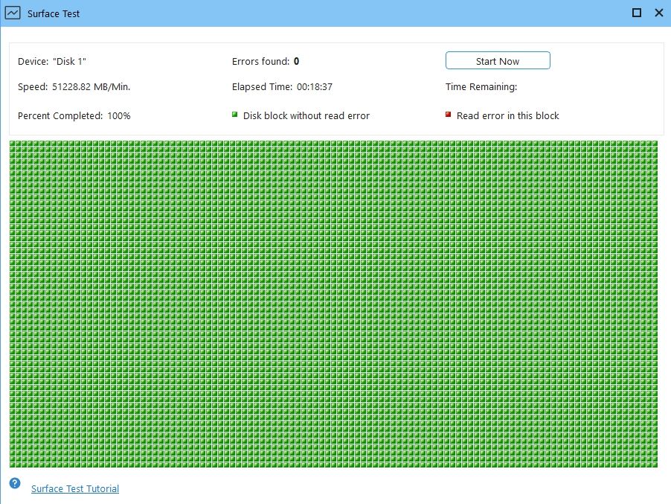Close the Surface Test window
Screen dimensions: 671x504
tap(659, 13)
